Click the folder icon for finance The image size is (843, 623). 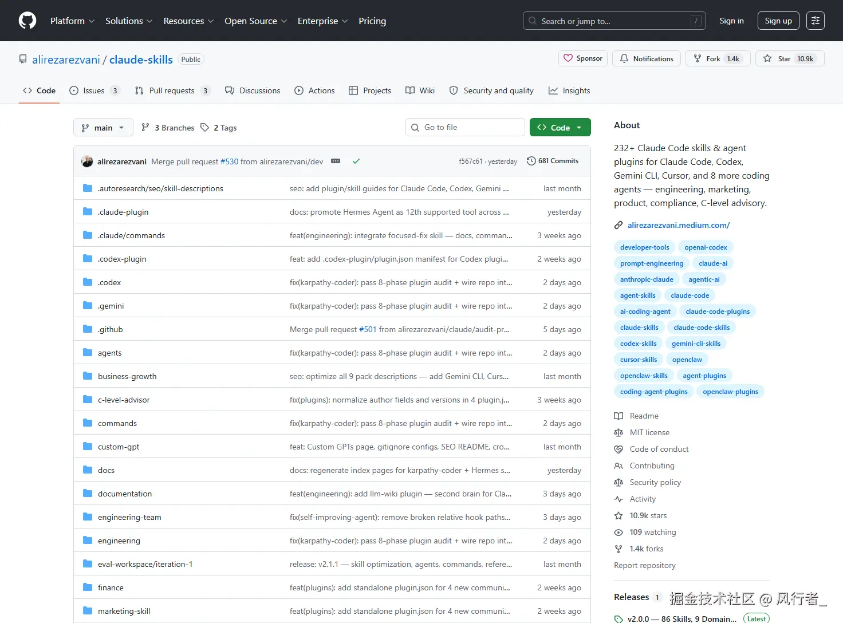click(88, 587)
